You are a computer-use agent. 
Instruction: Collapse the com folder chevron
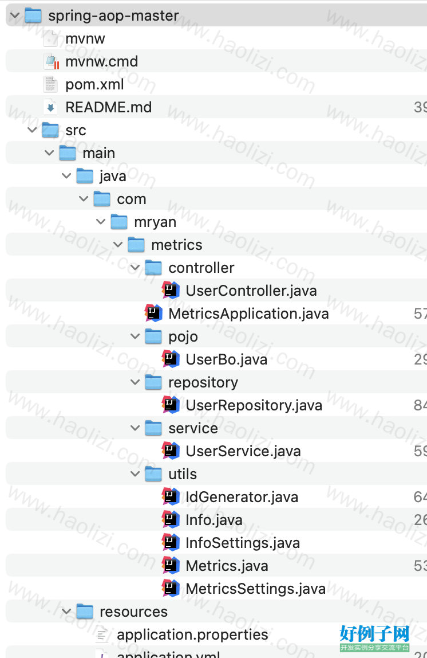84,199
